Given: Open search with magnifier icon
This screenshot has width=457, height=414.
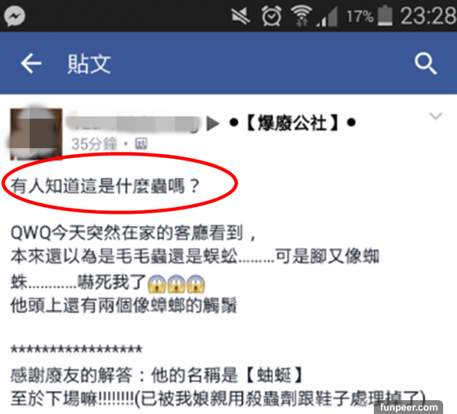Looking at the screenshot, I should coord(426,64).
